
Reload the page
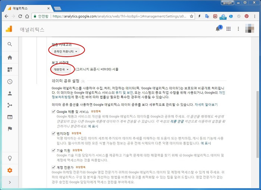point(20,16)
